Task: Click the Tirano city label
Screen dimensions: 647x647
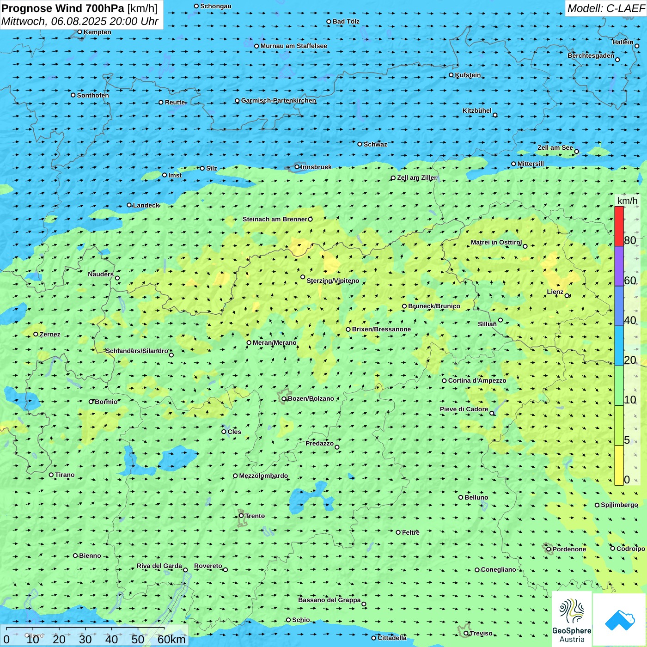Action: pos(65,475)
